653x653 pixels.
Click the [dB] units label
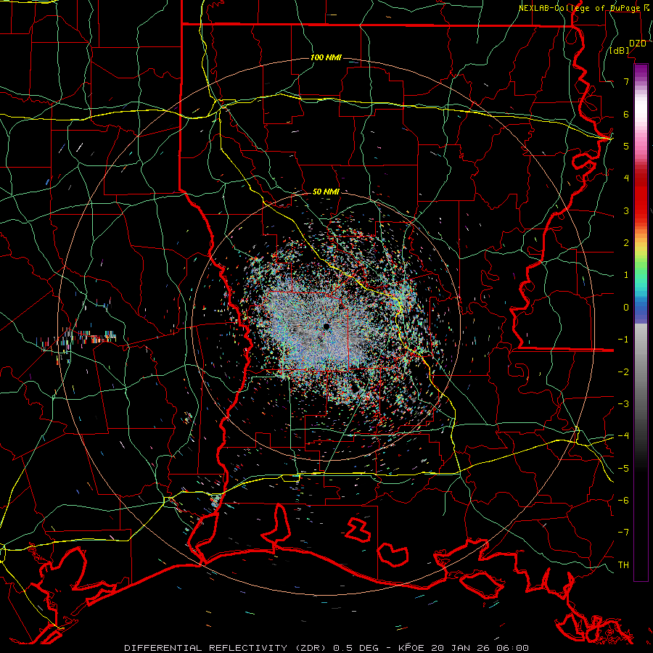click(620, 51)
